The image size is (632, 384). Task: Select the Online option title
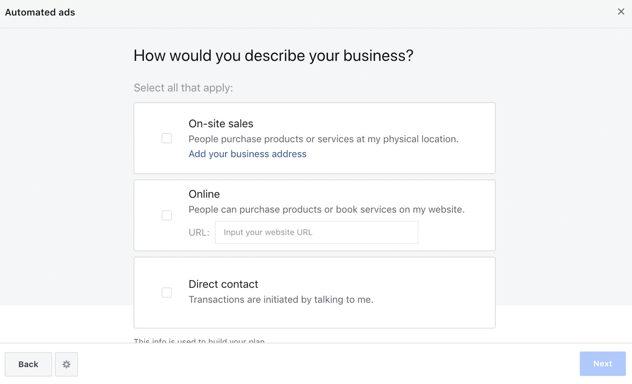(204, 194)
